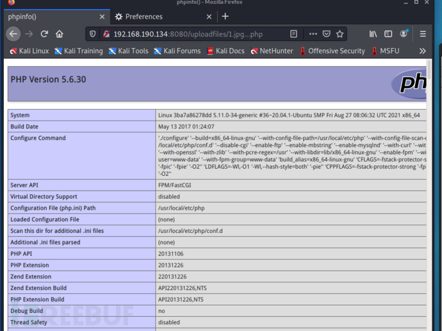Switch to the phpinfo() tab
Image resolution: width=442 pixels, height=331 pixels.
[x=56, y=17]
